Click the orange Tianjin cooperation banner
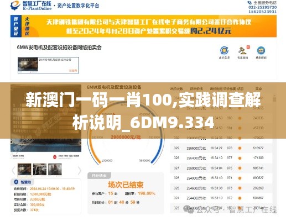Viewport: 286px width, 221px height. tap(143, 26)
